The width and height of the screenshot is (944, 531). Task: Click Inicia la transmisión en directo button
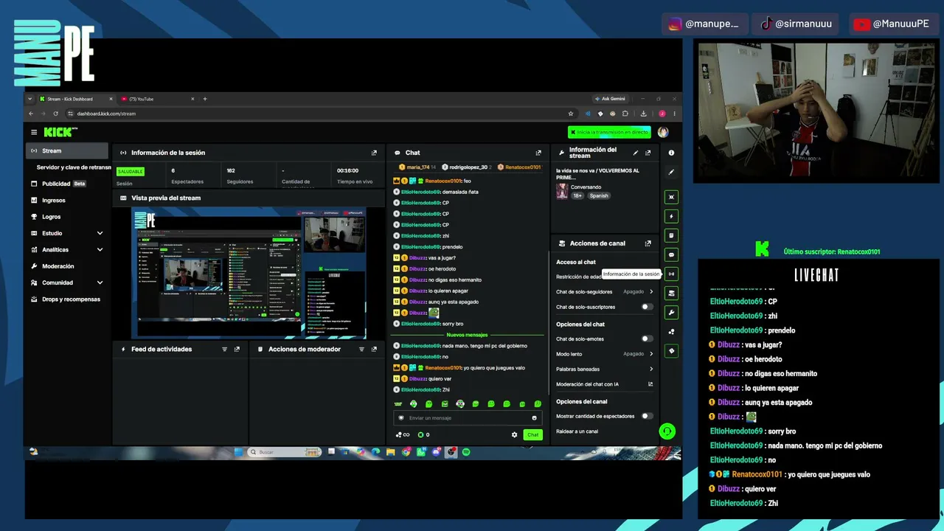pos(609,132)
